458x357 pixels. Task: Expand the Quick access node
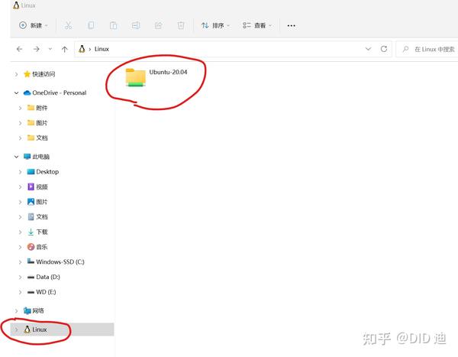[16, 74]
